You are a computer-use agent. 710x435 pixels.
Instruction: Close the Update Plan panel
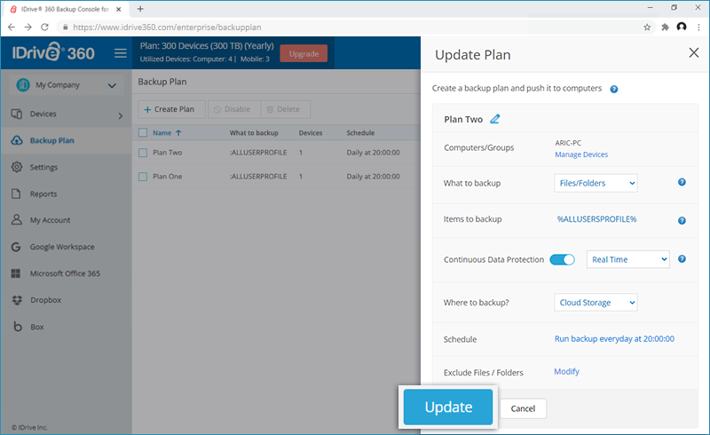[694, 53]
